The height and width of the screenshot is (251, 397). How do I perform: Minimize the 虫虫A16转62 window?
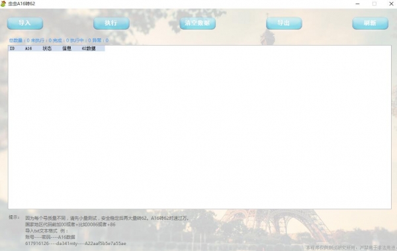click(357, 4)
